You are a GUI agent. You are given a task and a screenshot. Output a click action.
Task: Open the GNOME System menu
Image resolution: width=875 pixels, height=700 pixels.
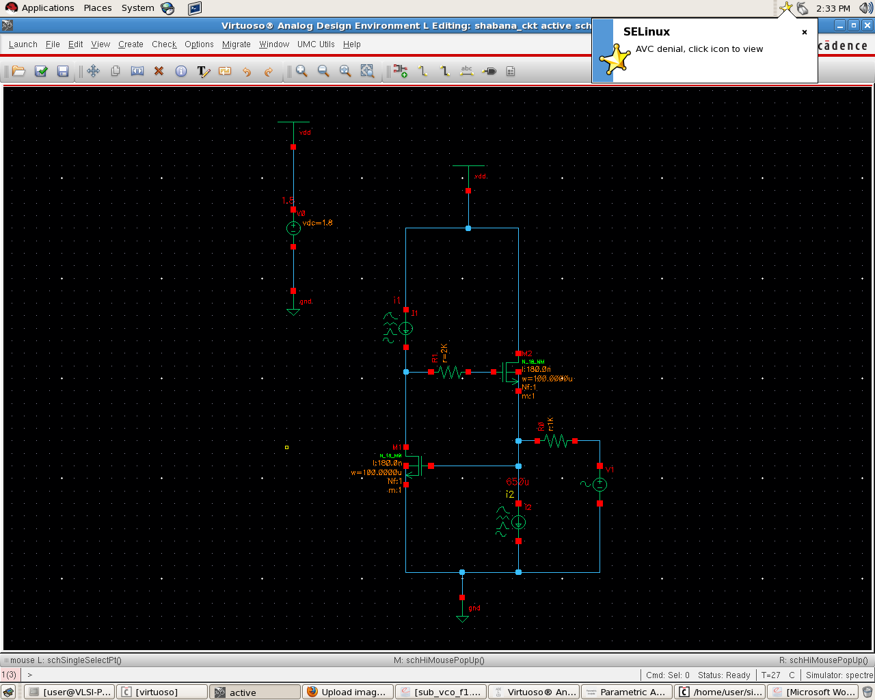pos(138,8)
